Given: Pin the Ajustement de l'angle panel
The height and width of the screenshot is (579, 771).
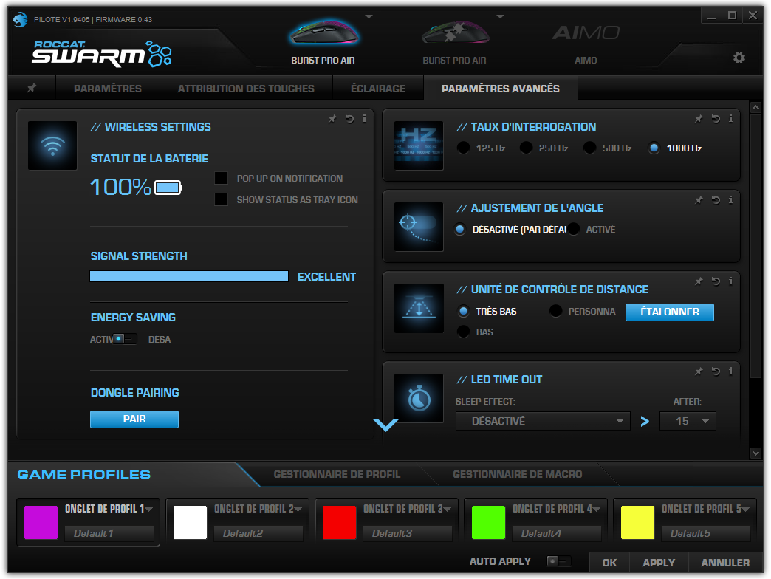Looking at the screenshot, I should [x=699, y=199].
